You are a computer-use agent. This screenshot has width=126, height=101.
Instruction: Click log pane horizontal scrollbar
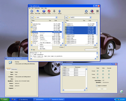[x=64, y=59]
